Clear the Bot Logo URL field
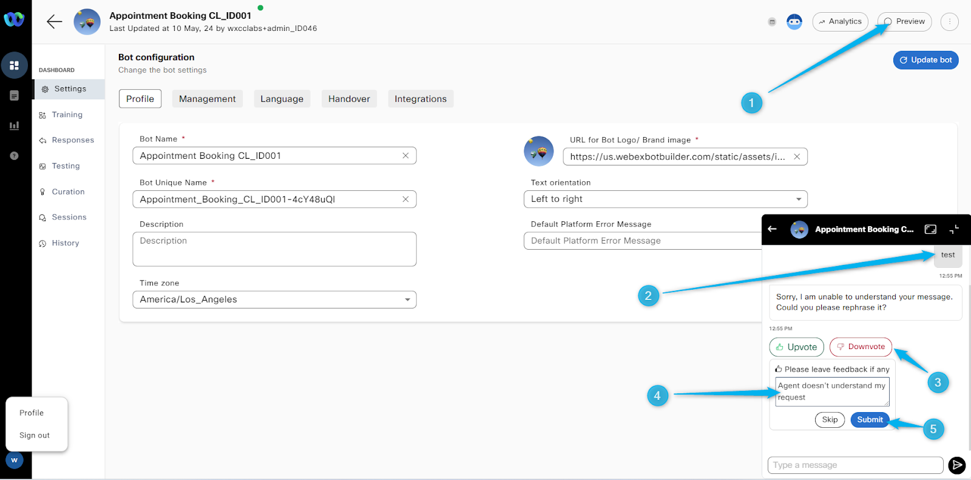Screen dimensions: 971x480 point(797,157)
